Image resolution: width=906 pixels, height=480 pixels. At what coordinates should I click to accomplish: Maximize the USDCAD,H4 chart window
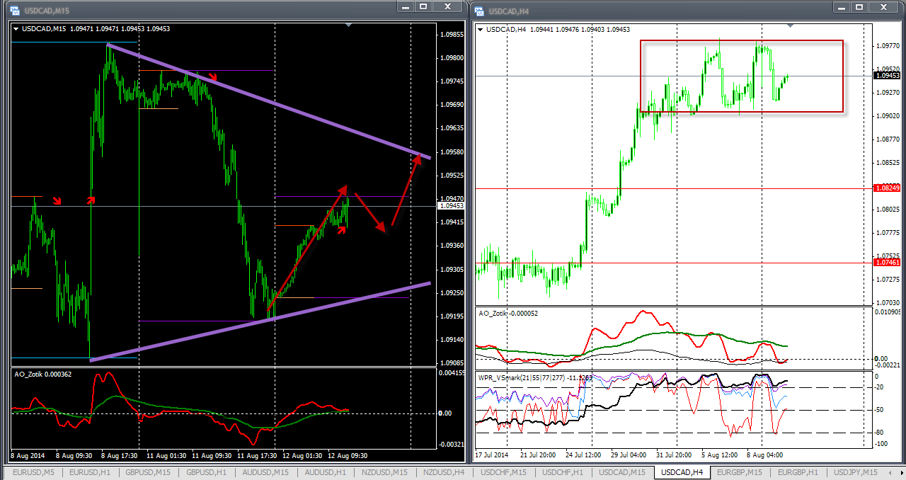click(862, 6)
